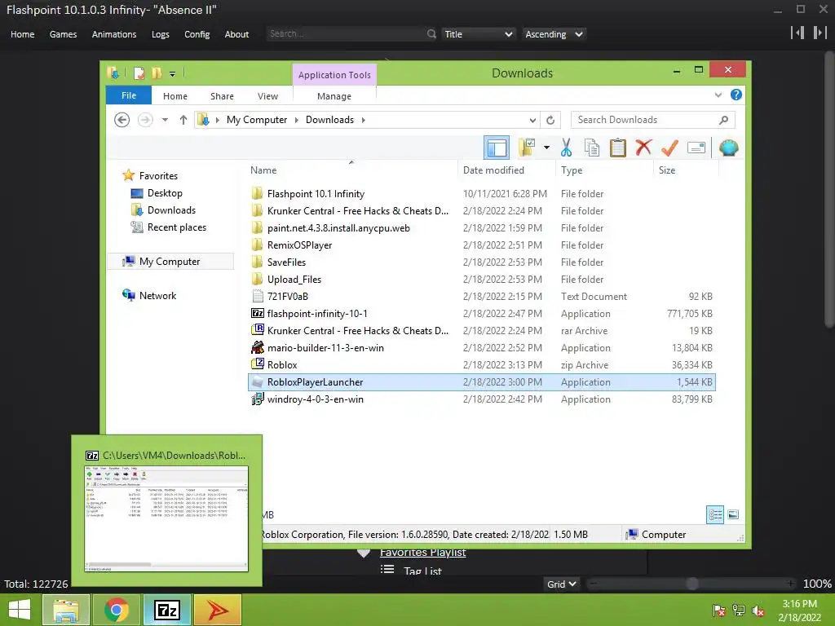Go up one folder level arrow
The width and height of the screenshot is (835, 626).
click(183, 120)
